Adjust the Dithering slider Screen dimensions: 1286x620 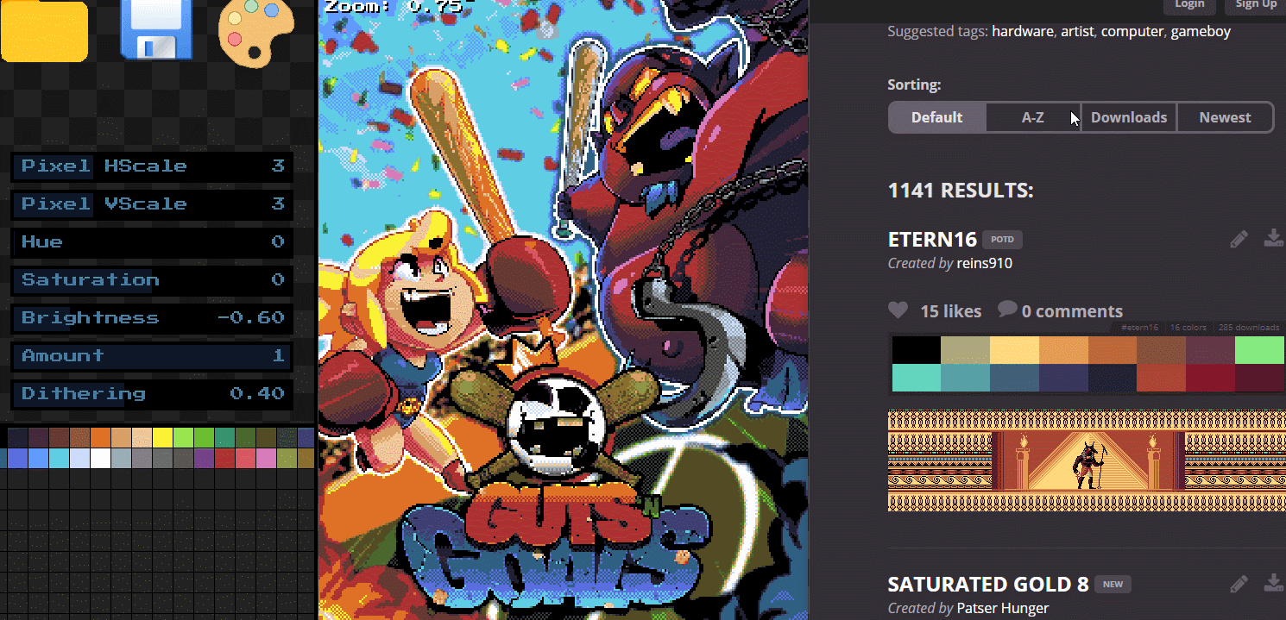pos(152,393)
